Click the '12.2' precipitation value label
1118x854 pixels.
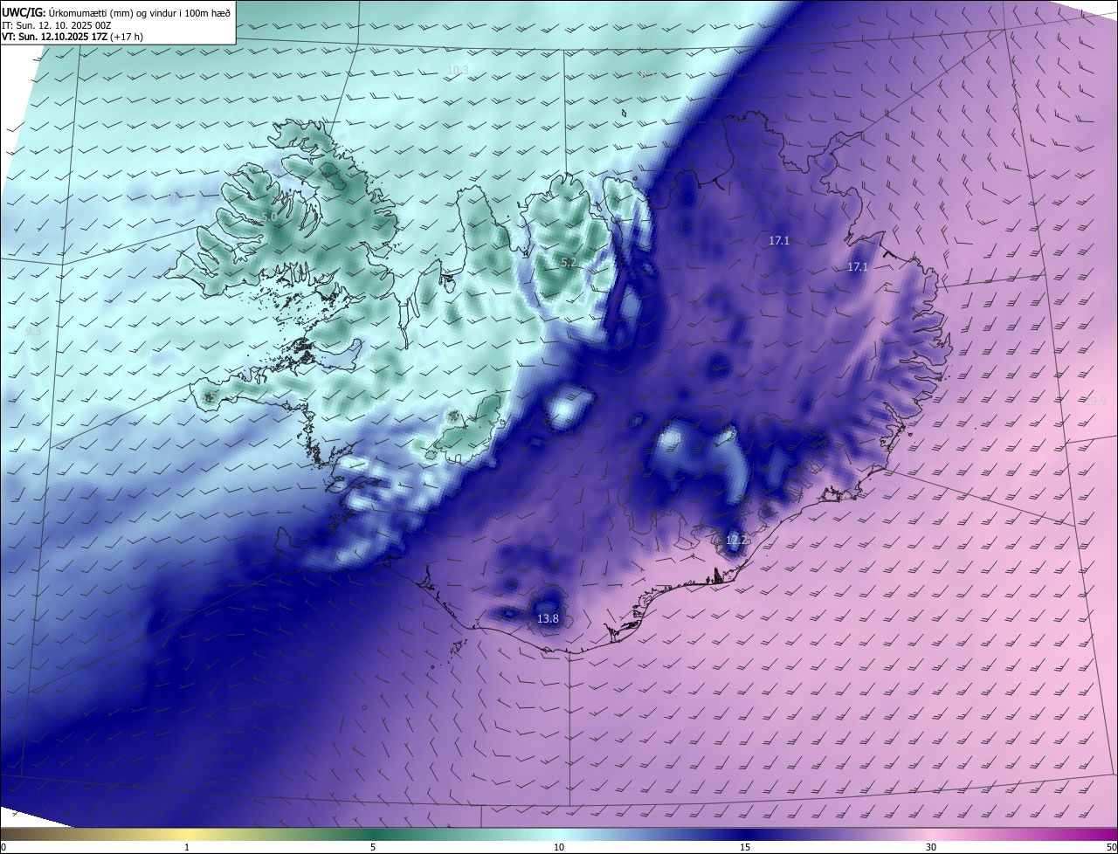pyautogui.click(x=736, y=540)
